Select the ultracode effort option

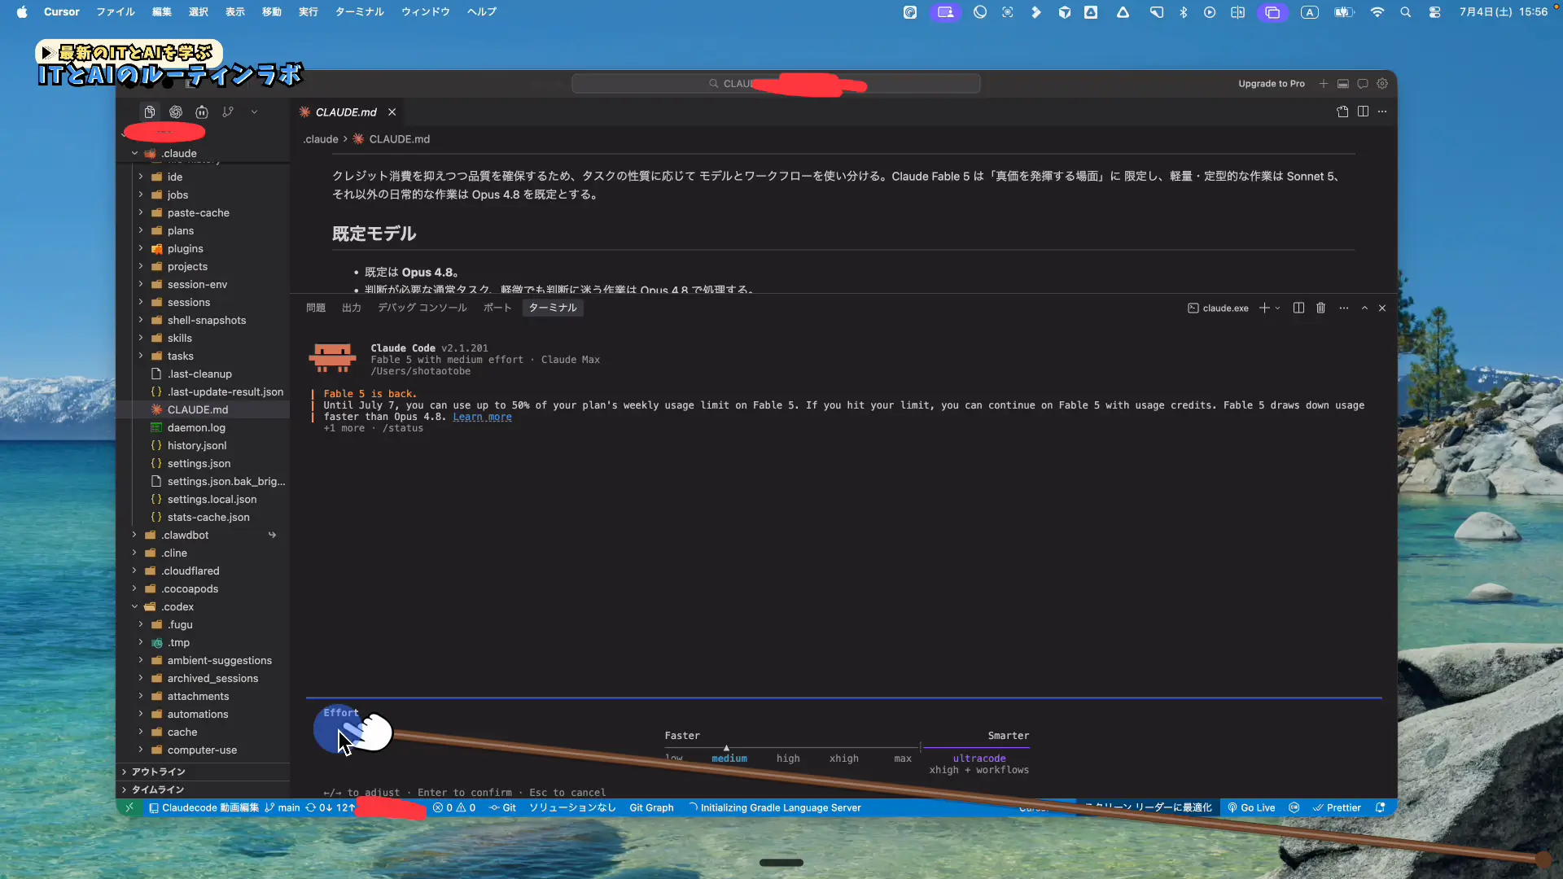979,759
